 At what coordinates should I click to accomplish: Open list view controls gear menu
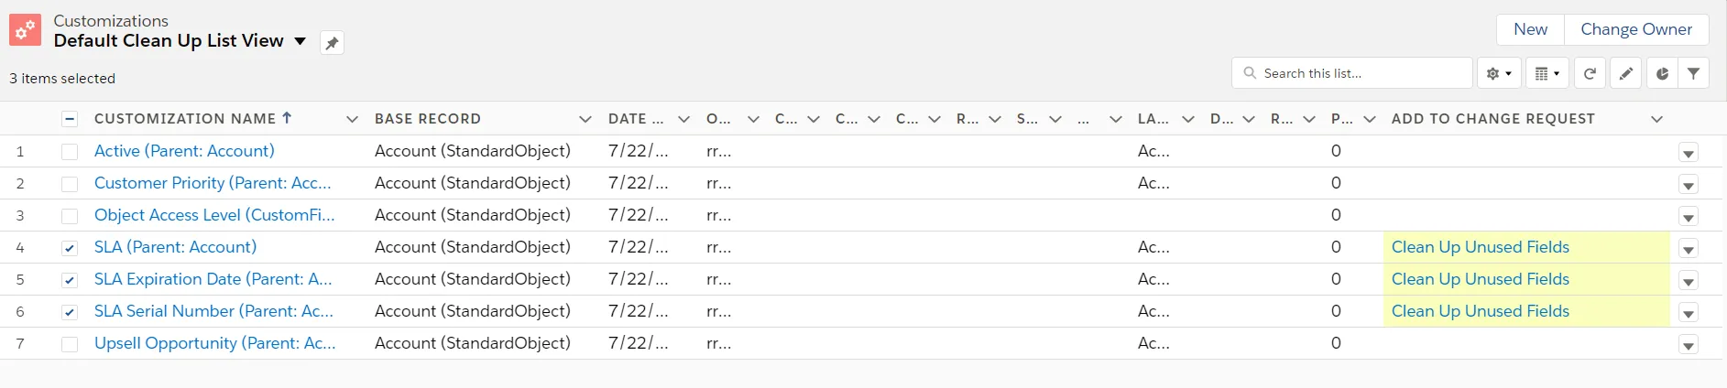pyautogui.click(x=1499, y=73)
